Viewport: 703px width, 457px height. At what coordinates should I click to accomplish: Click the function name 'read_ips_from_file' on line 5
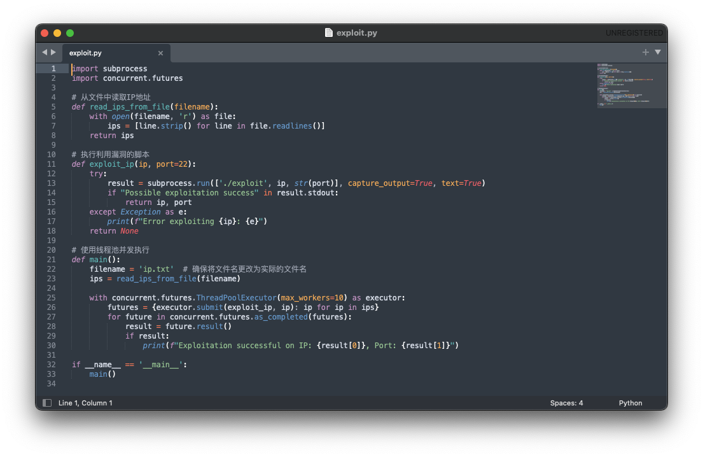tap(130, 107)
